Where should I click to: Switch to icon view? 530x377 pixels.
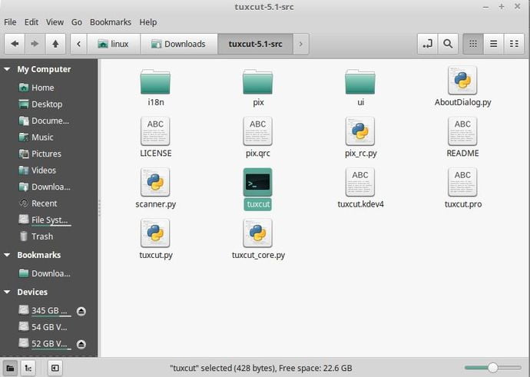tap(473, 44)
